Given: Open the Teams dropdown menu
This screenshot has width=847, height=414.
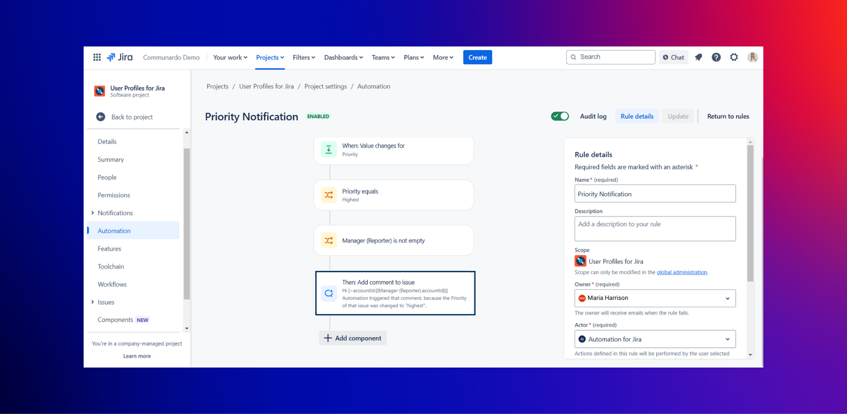Looking at the screenshot, I should click(x=383, y=57).
